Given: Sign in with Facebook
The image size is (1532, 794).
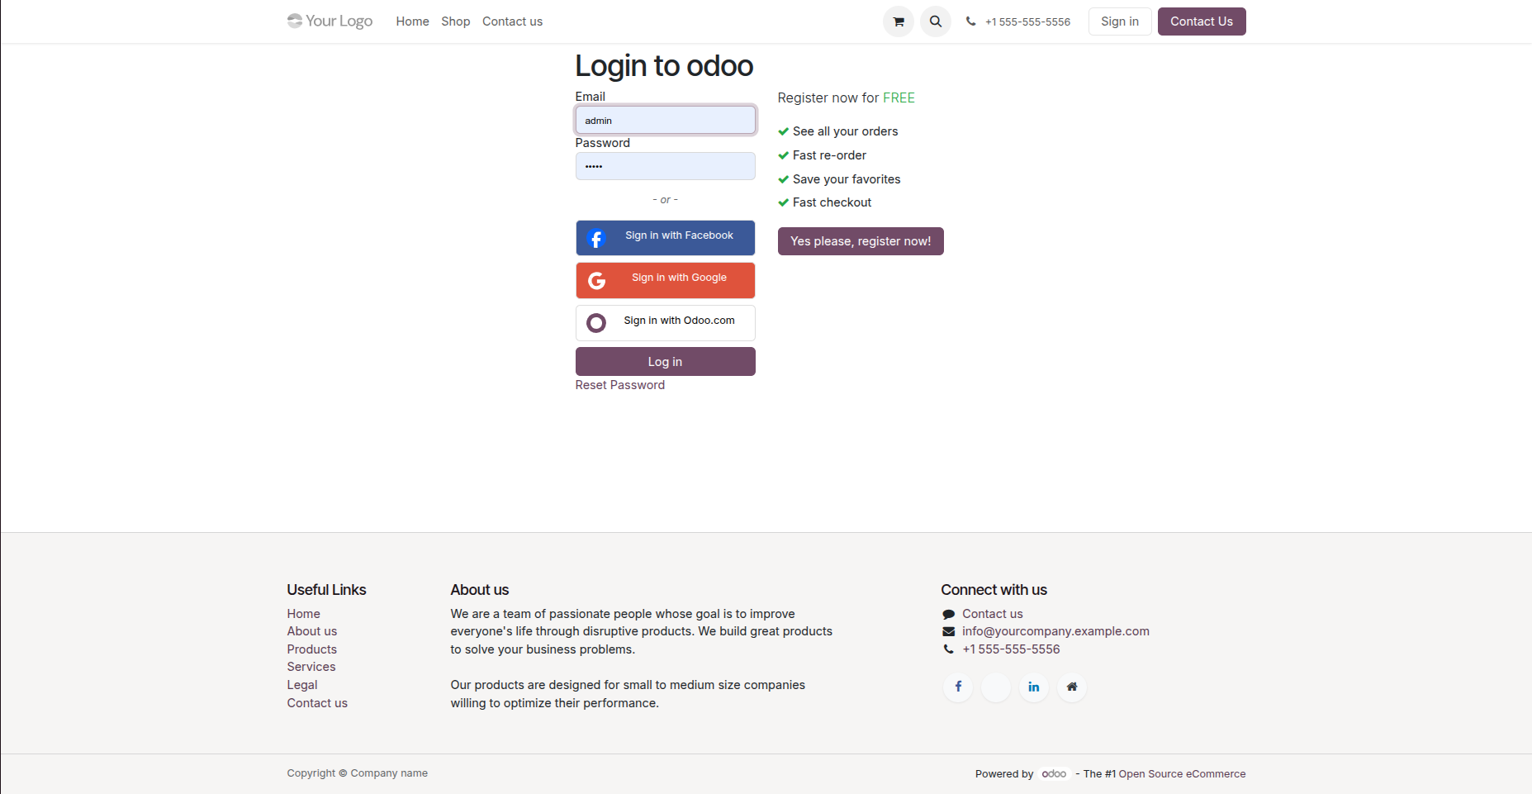Looking at the screenshot, I should click(666, 238).
